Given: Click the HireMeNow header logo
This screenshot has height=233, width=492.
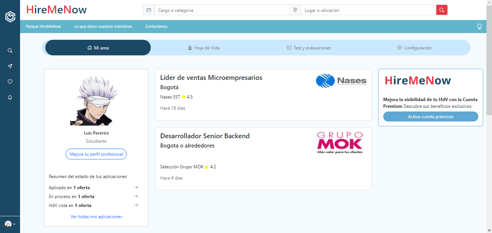Looking at the screenshot, I should (x=56, y=10).
